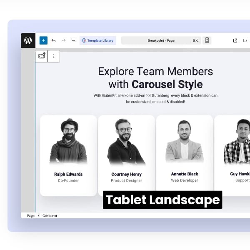Click the Product Designer job title

(126, 180)
